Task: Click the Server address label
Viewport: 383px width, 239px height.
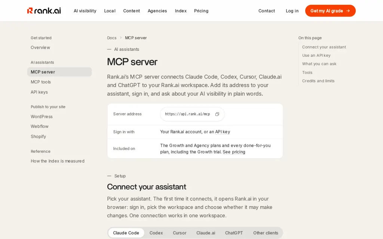Action: click(x=127, y=114)
